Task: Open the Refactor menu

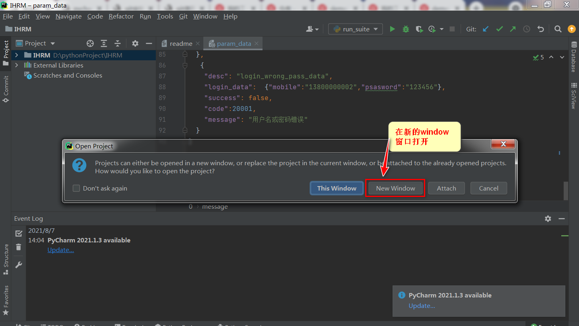Action: pos(121,16)
